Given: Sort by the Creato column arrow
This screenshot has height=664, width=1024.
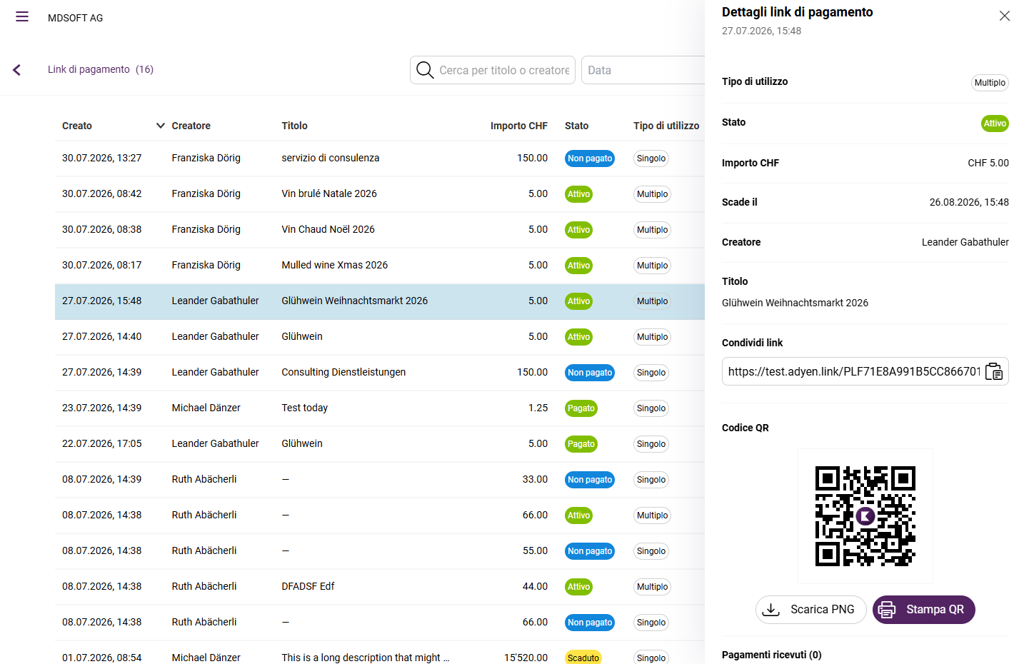Looking at the screenshot, I should [161, 126].
